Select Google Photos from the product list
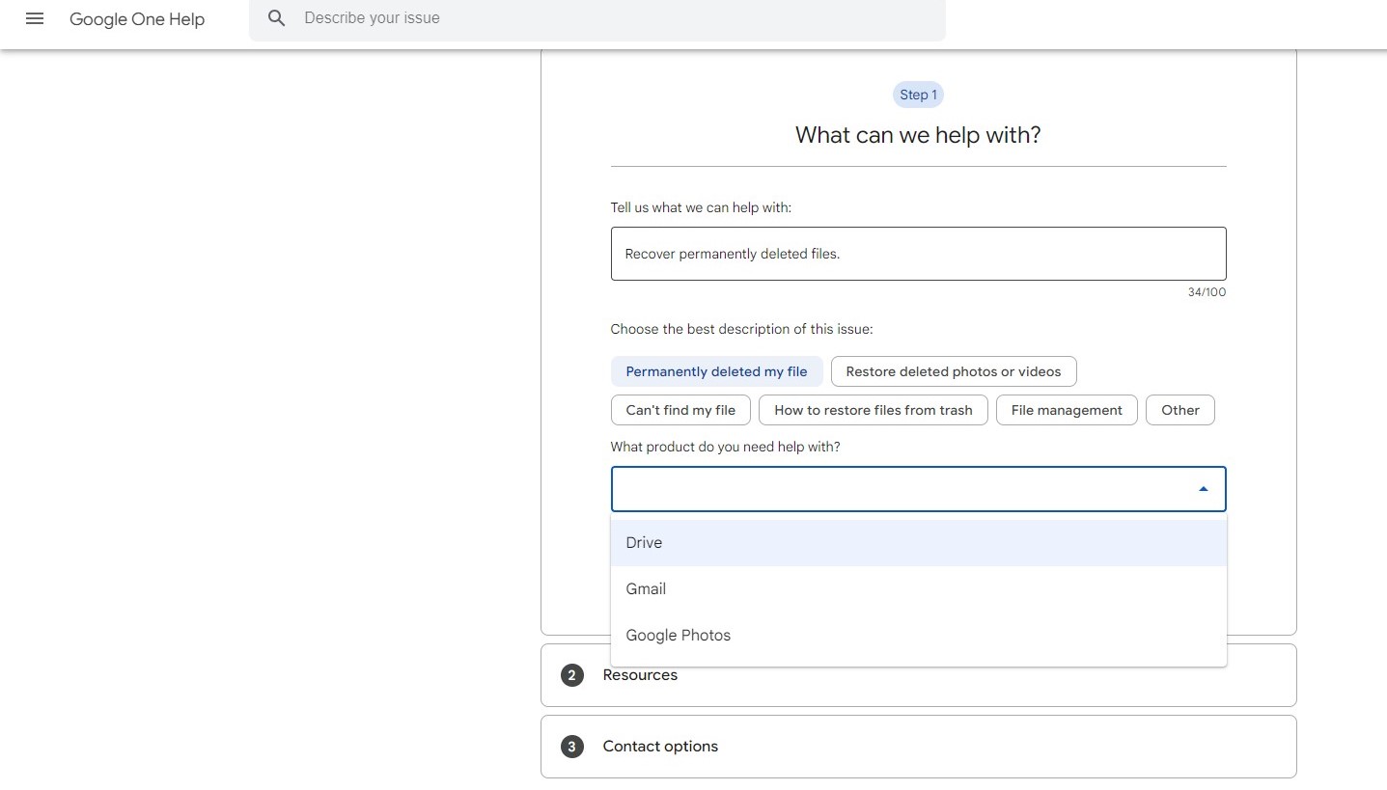The height and width of the screenshot is (790, 1387). point(918,636)
